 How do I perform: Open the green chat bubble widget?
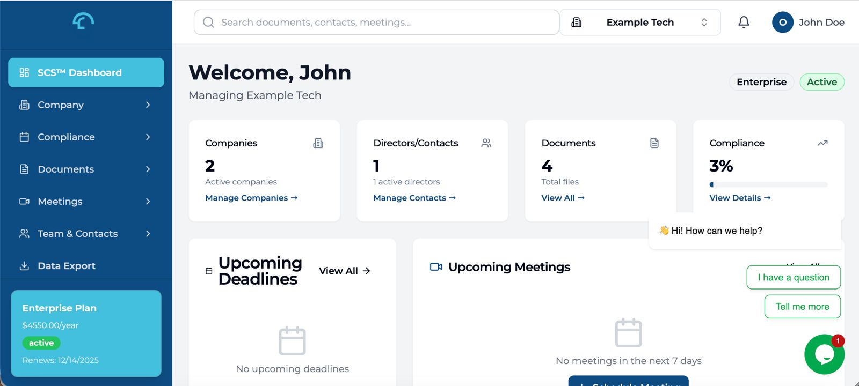[824, 354]
